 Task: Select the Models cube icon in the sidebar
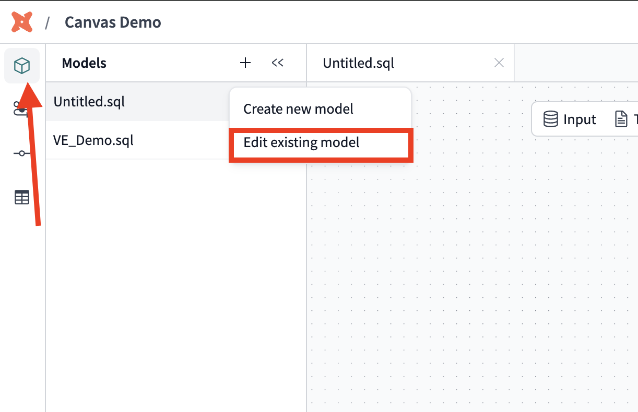coord(21,66)
